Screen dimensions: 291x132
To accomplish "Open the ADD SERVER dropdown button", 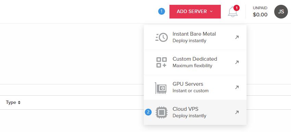I will pos(195,12).
